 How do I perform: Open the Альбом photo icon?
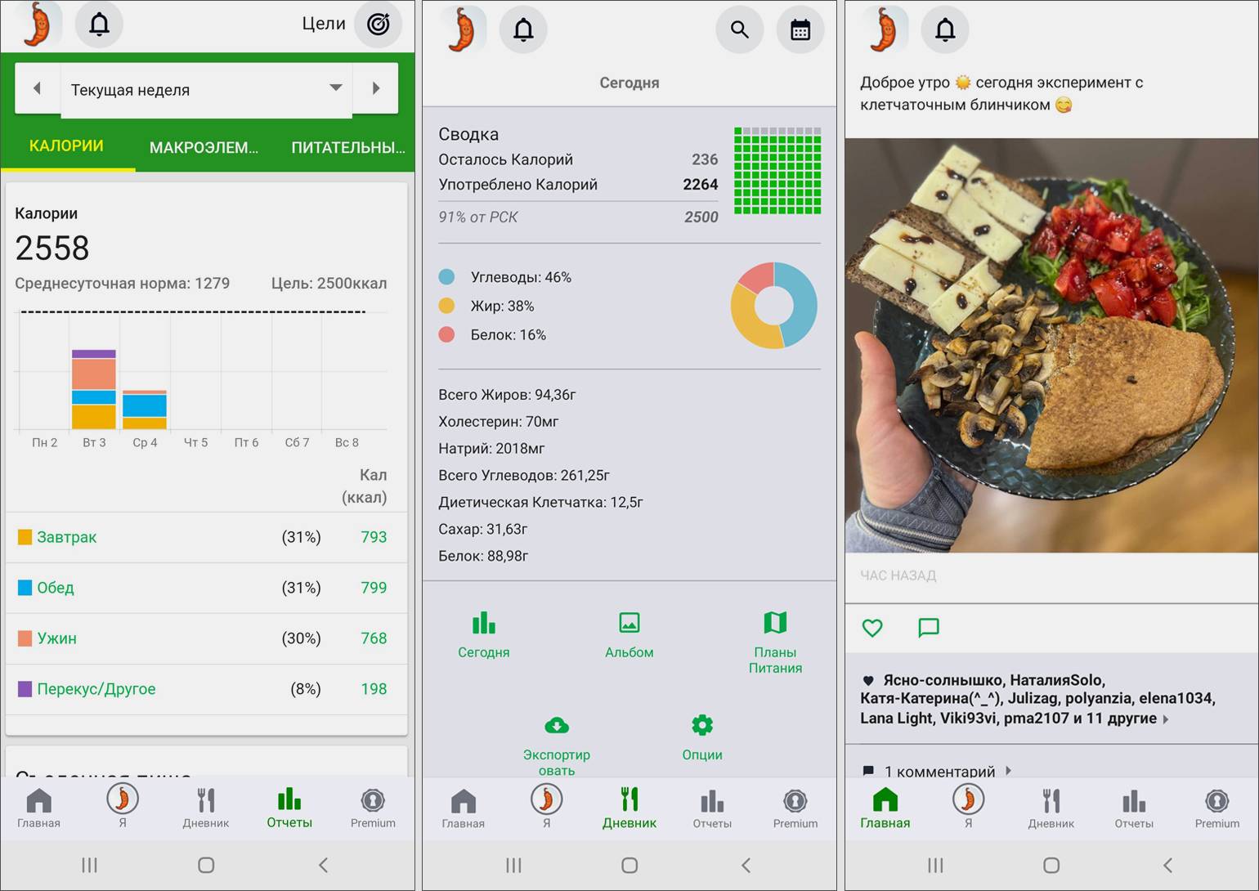click(629, 624)
